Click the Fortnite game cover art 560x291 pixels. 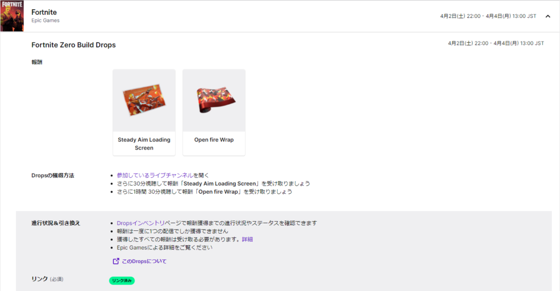click(12, 16)
